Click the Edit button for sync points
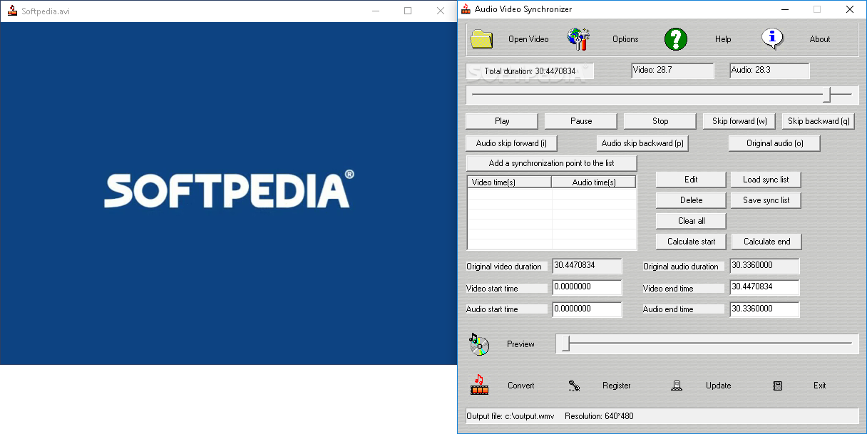 691,180
